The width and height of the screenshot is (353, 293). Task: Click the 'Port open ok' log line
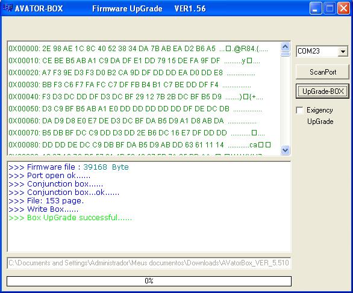click(49, 176)
